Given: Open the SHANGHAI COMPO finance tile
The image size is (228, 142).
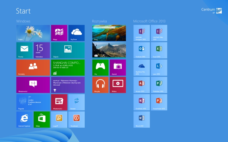Looking at the screenshot, I should point(68,68).
